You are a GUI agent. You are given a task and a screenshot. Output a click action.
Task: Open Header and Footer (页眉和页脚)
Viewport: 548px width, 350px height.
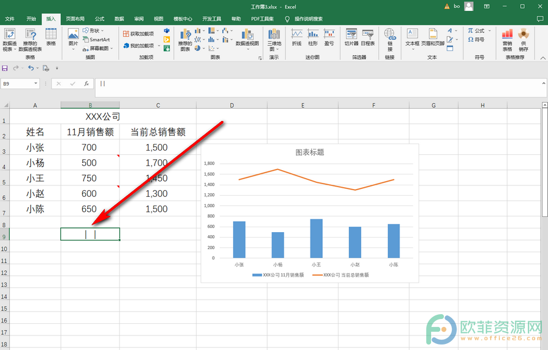[433, 37]
